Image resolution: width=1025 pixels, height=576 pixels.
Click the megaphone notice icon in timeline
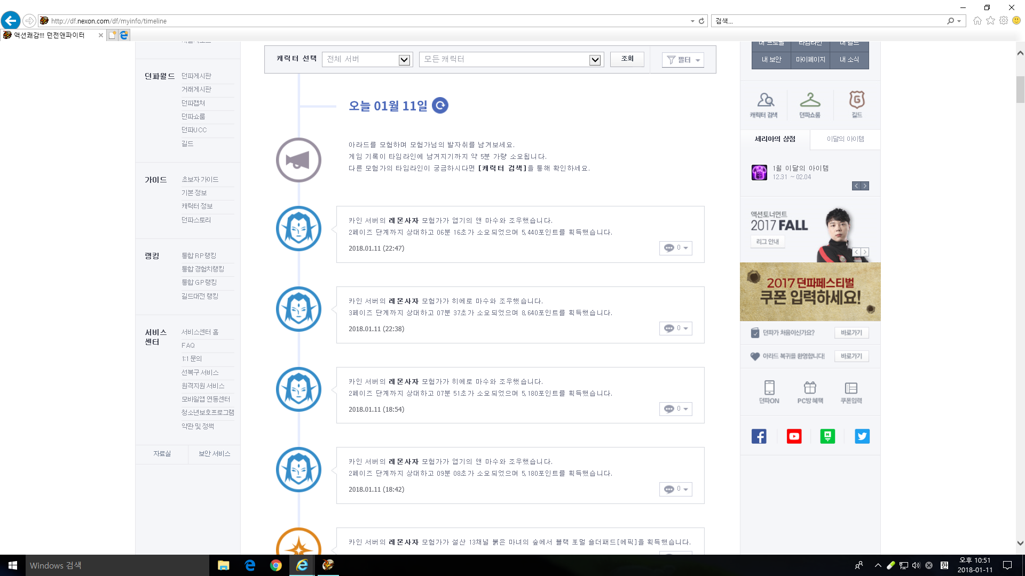(x=298, y=160)
